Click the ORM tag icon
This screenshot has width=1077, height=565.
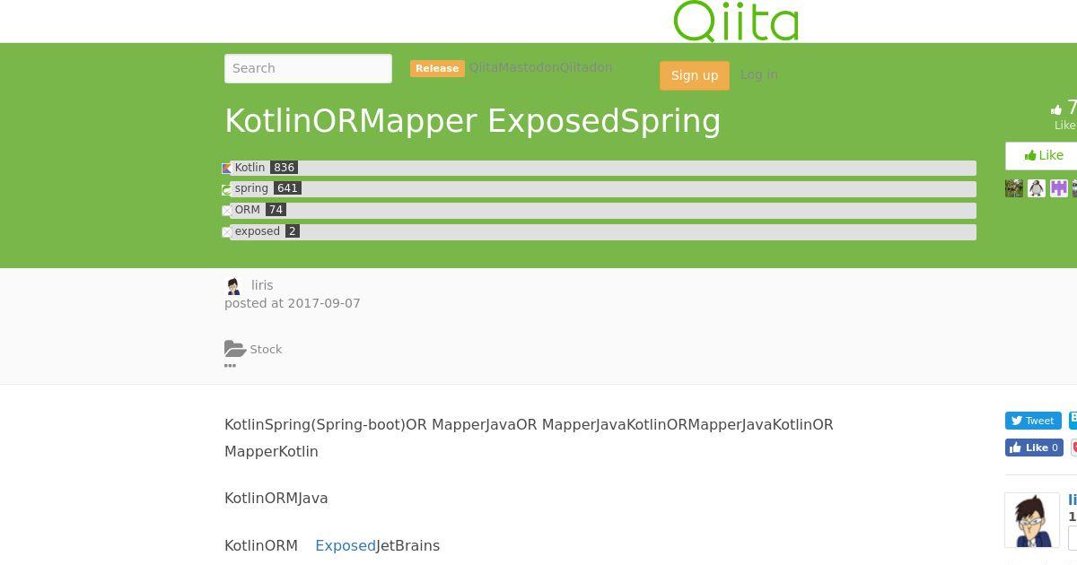pyautogui.click(x=226, y=211)
